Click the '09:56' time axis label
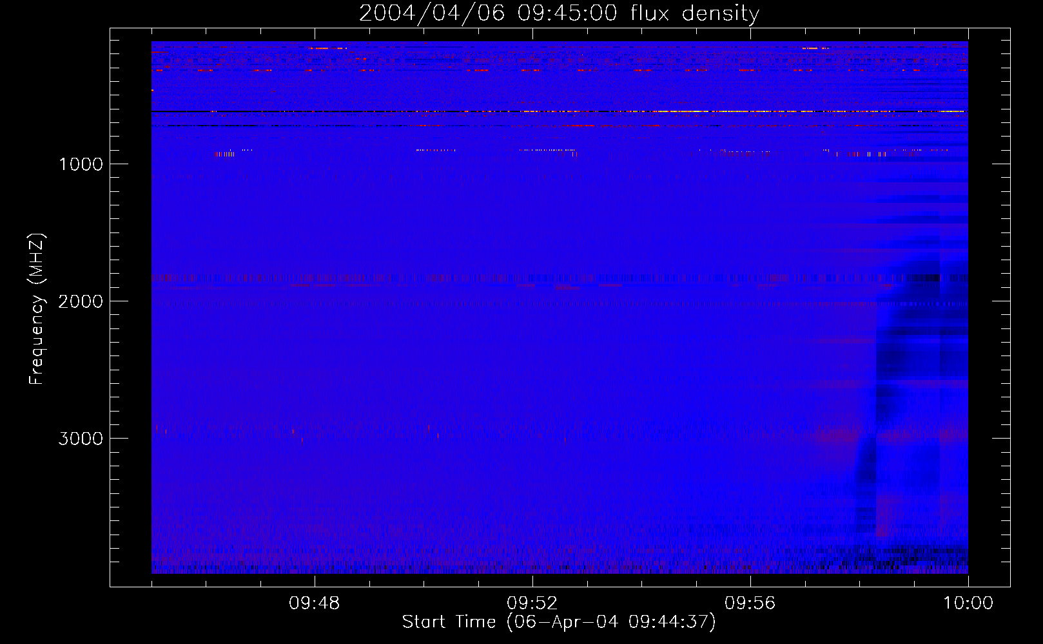1043x644 pixels. coord(750,603)
